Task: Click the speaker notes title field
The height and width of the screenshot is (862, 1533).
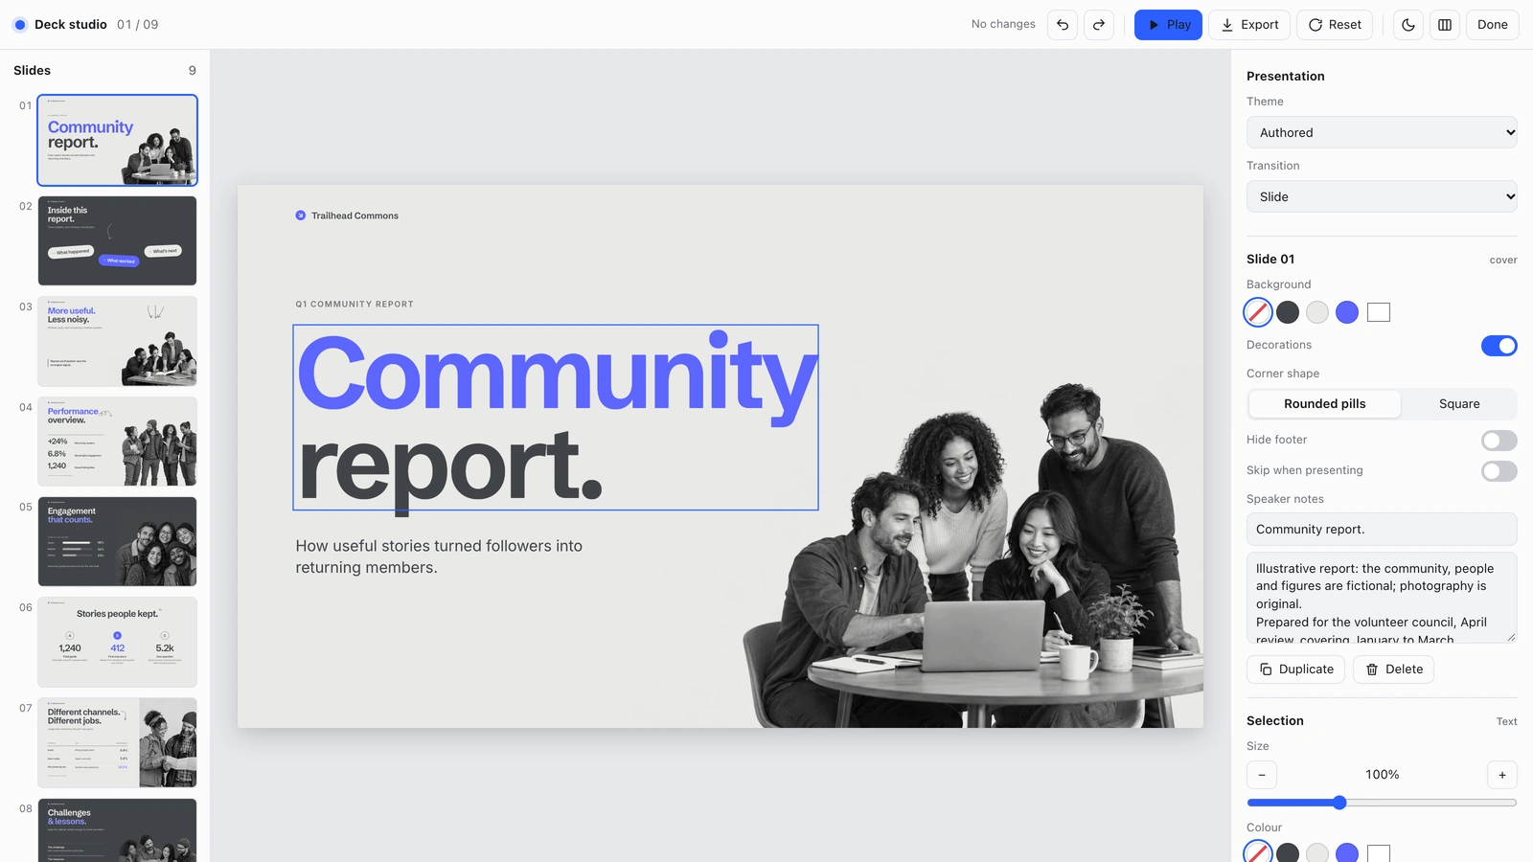Action: point(1382,529)
